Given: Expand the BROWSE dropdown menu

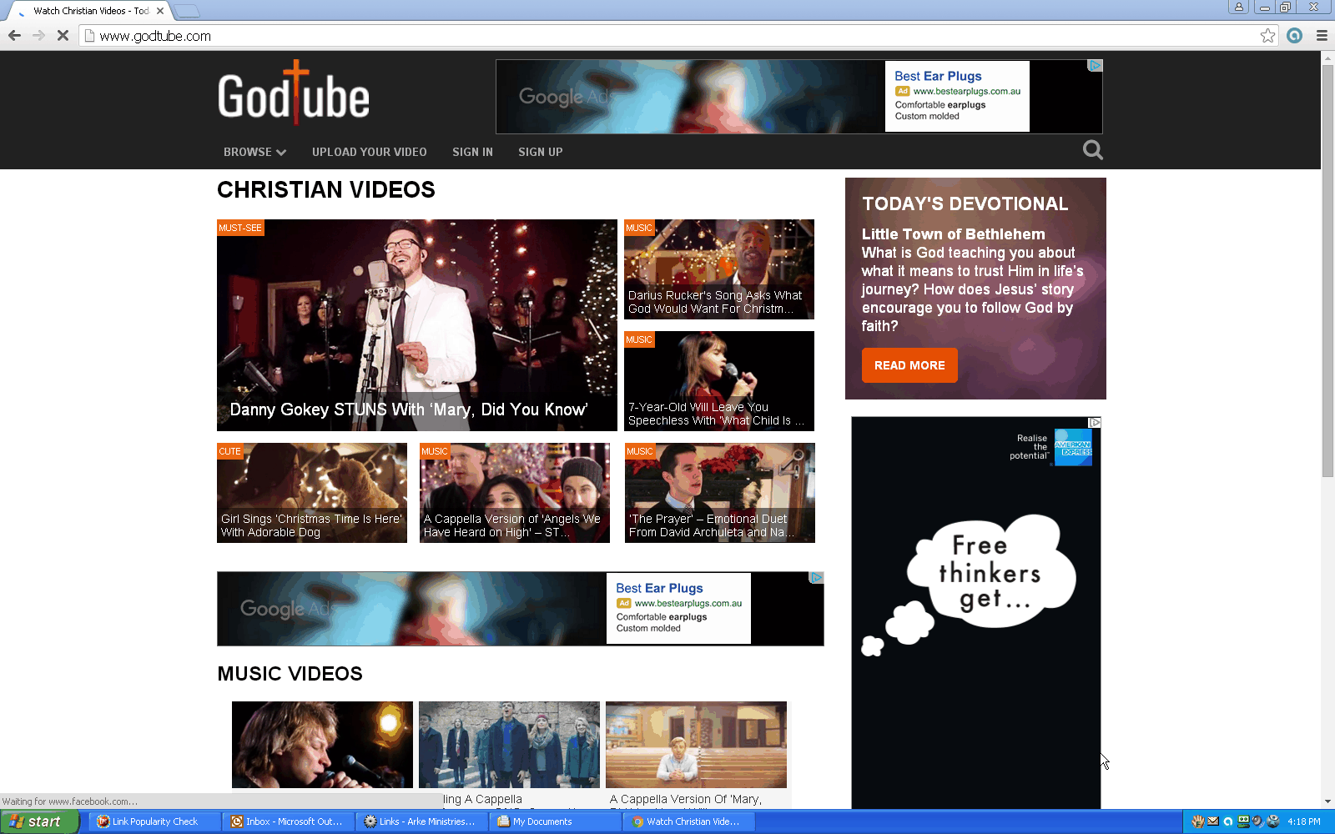Looking at the screenshot, I should click(x=254, y=152).
